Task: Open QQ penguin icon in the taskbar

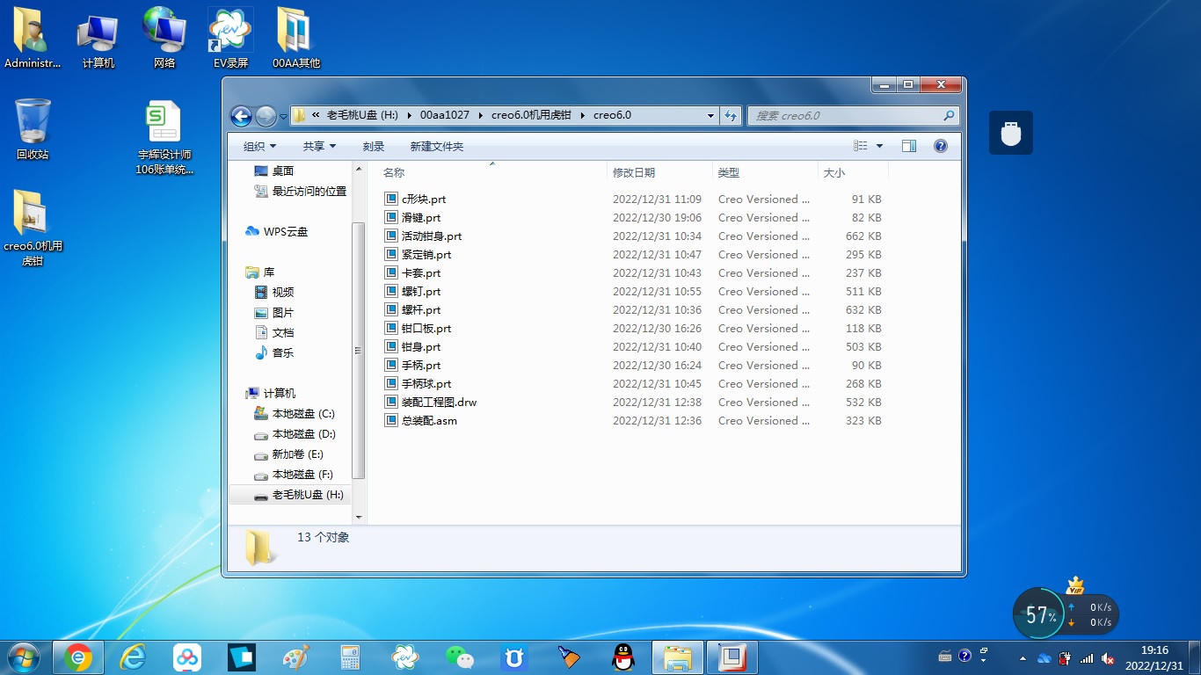Action: pos(623,657)
